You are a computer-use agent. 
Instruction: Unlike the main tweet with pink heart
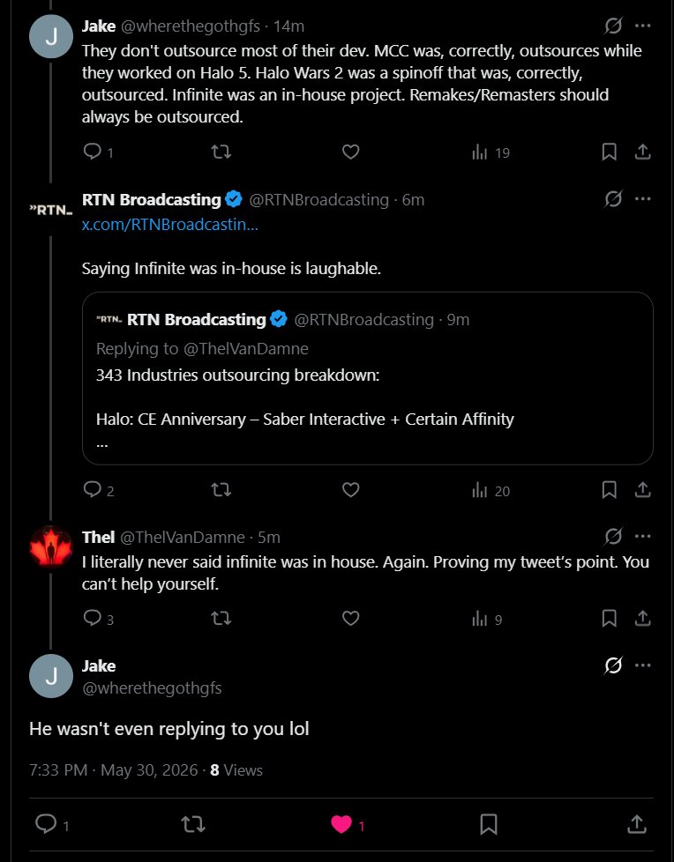pyautogui.click(x=341, y=824)
